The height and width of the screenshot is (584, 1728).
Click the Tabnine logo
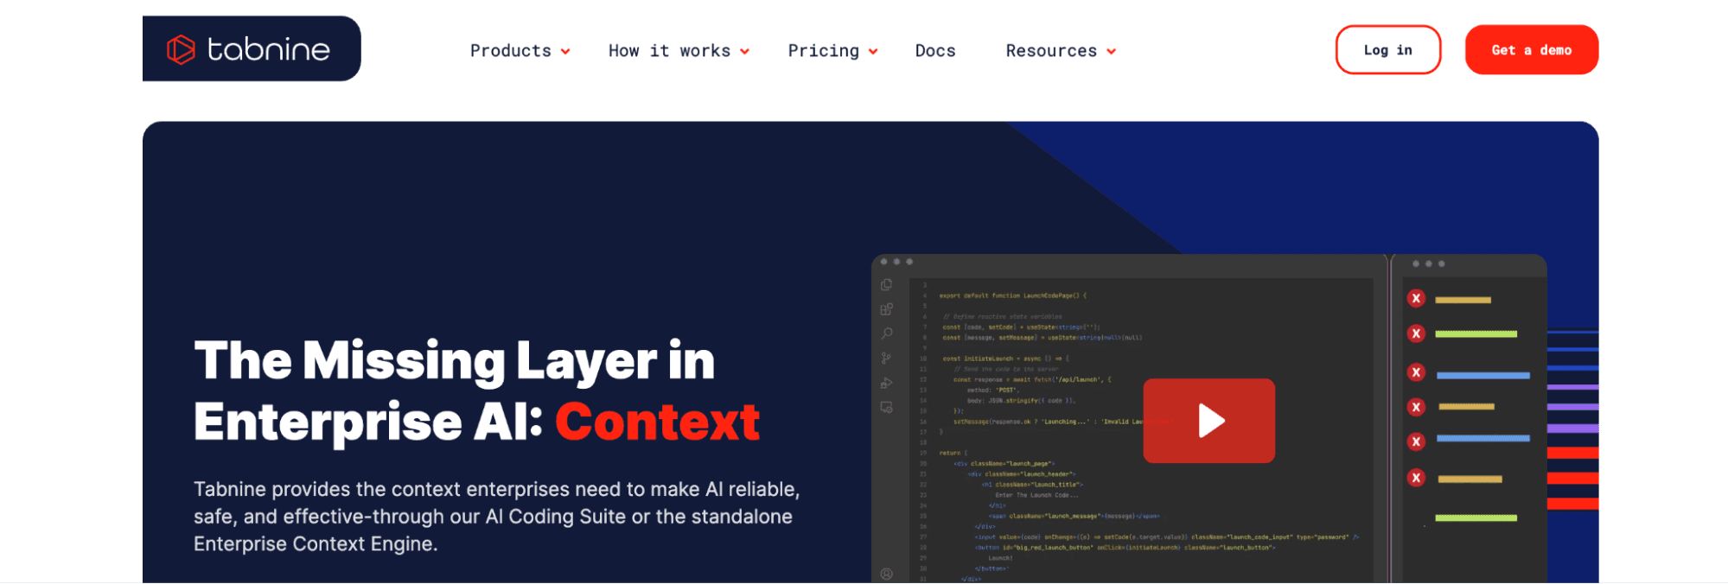252,48
